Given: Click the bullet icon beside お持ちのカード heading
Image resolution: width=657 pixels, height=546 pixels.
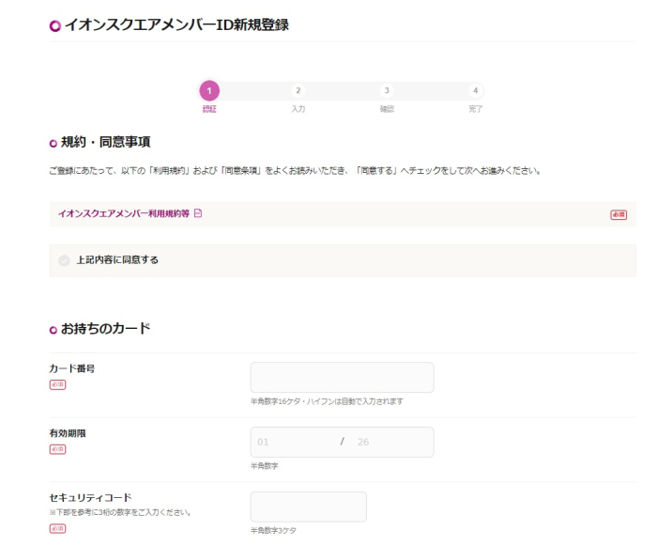Looking at the screenshot, I should coord(53,329).
